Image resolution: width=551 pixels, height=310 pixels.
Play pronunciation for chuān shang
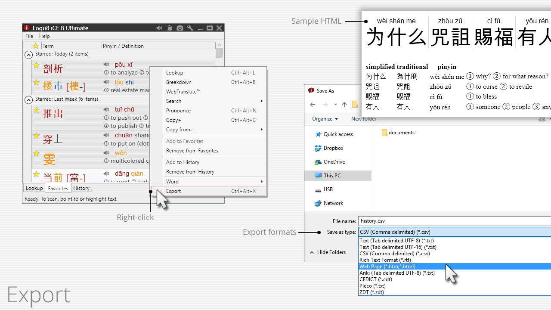tap(106, 135)
